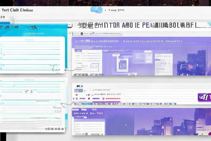
Task: Click the blue cloud icon in top bar
Action: (96, 10)
